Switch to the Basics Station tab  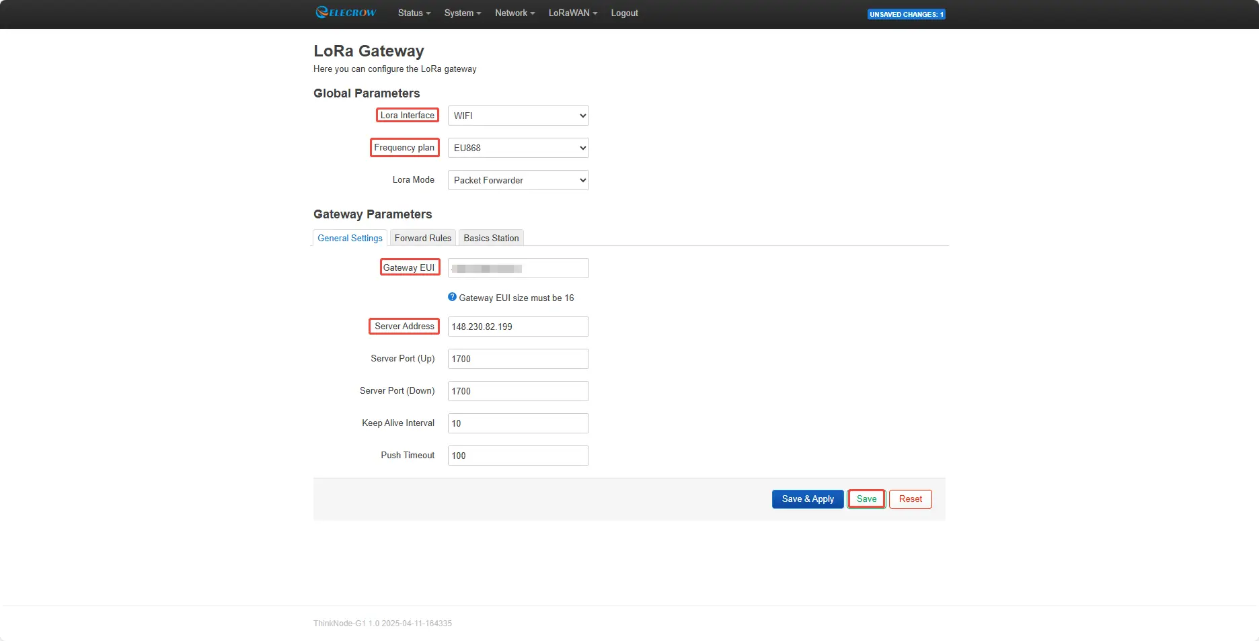tap(491, 238)
